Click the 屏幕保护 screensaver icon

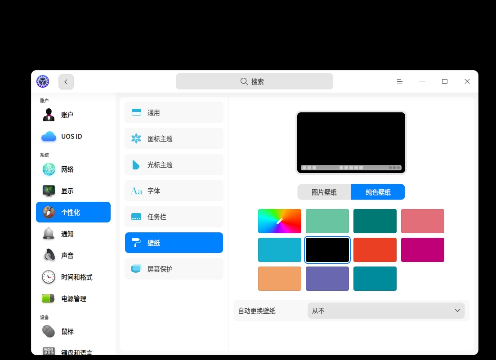136,269
